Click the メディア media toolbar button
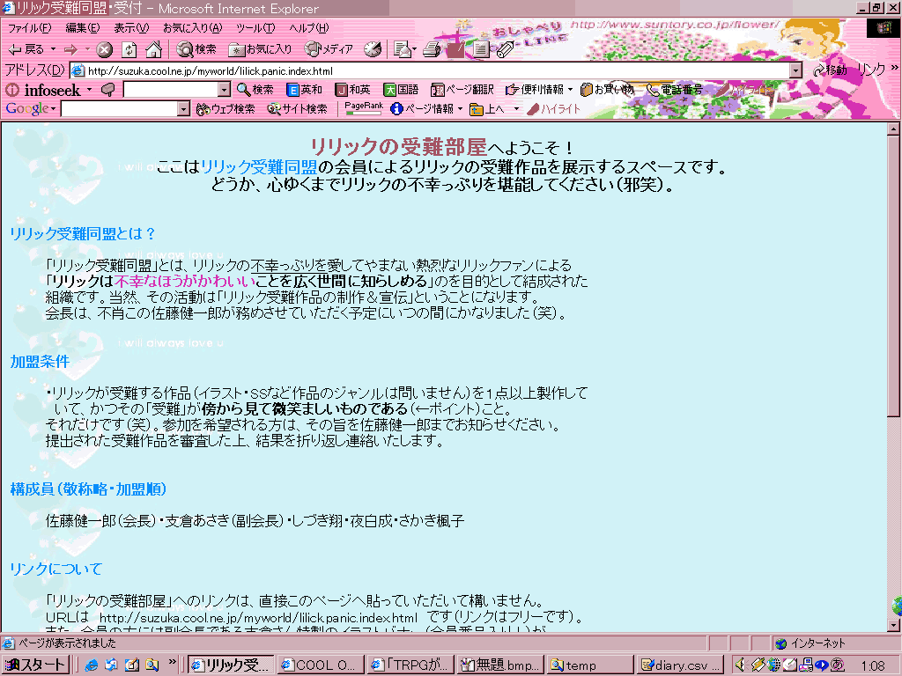Viewport: 902px width, 676px height. [328, 49]
